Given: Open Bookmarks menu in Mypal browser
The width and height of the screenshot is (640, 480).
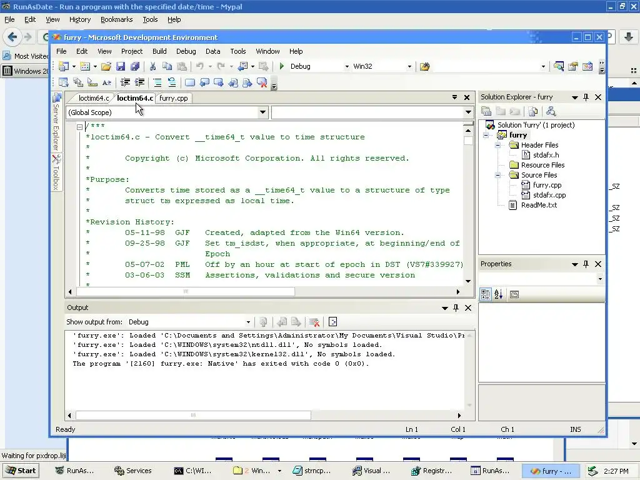Looking at the screenshot, I should click(116, 19).
